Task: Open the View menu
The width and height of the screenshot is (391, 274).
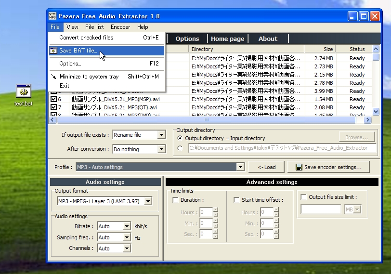Action: pos(72,27)
